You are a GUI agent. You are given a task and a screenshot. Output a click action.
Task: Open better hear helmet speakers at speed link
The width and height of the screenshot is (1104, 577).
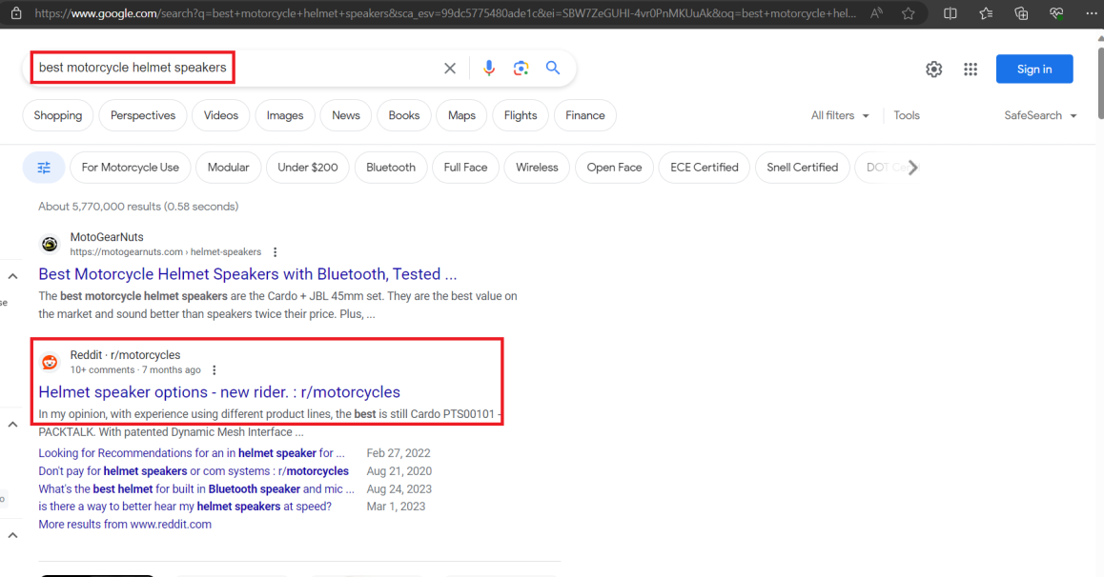(185, 506)
